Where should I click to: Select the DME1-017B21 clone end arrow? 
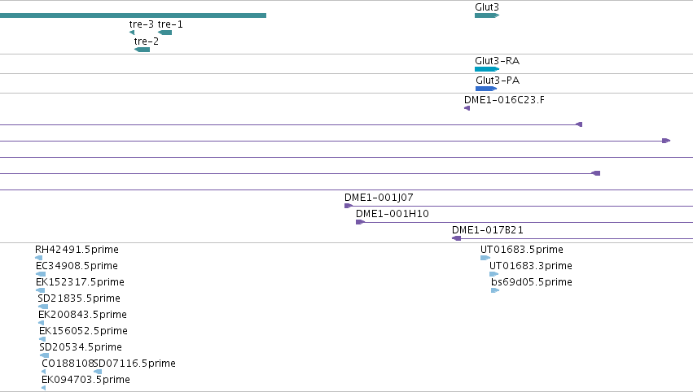pos(457,238)
